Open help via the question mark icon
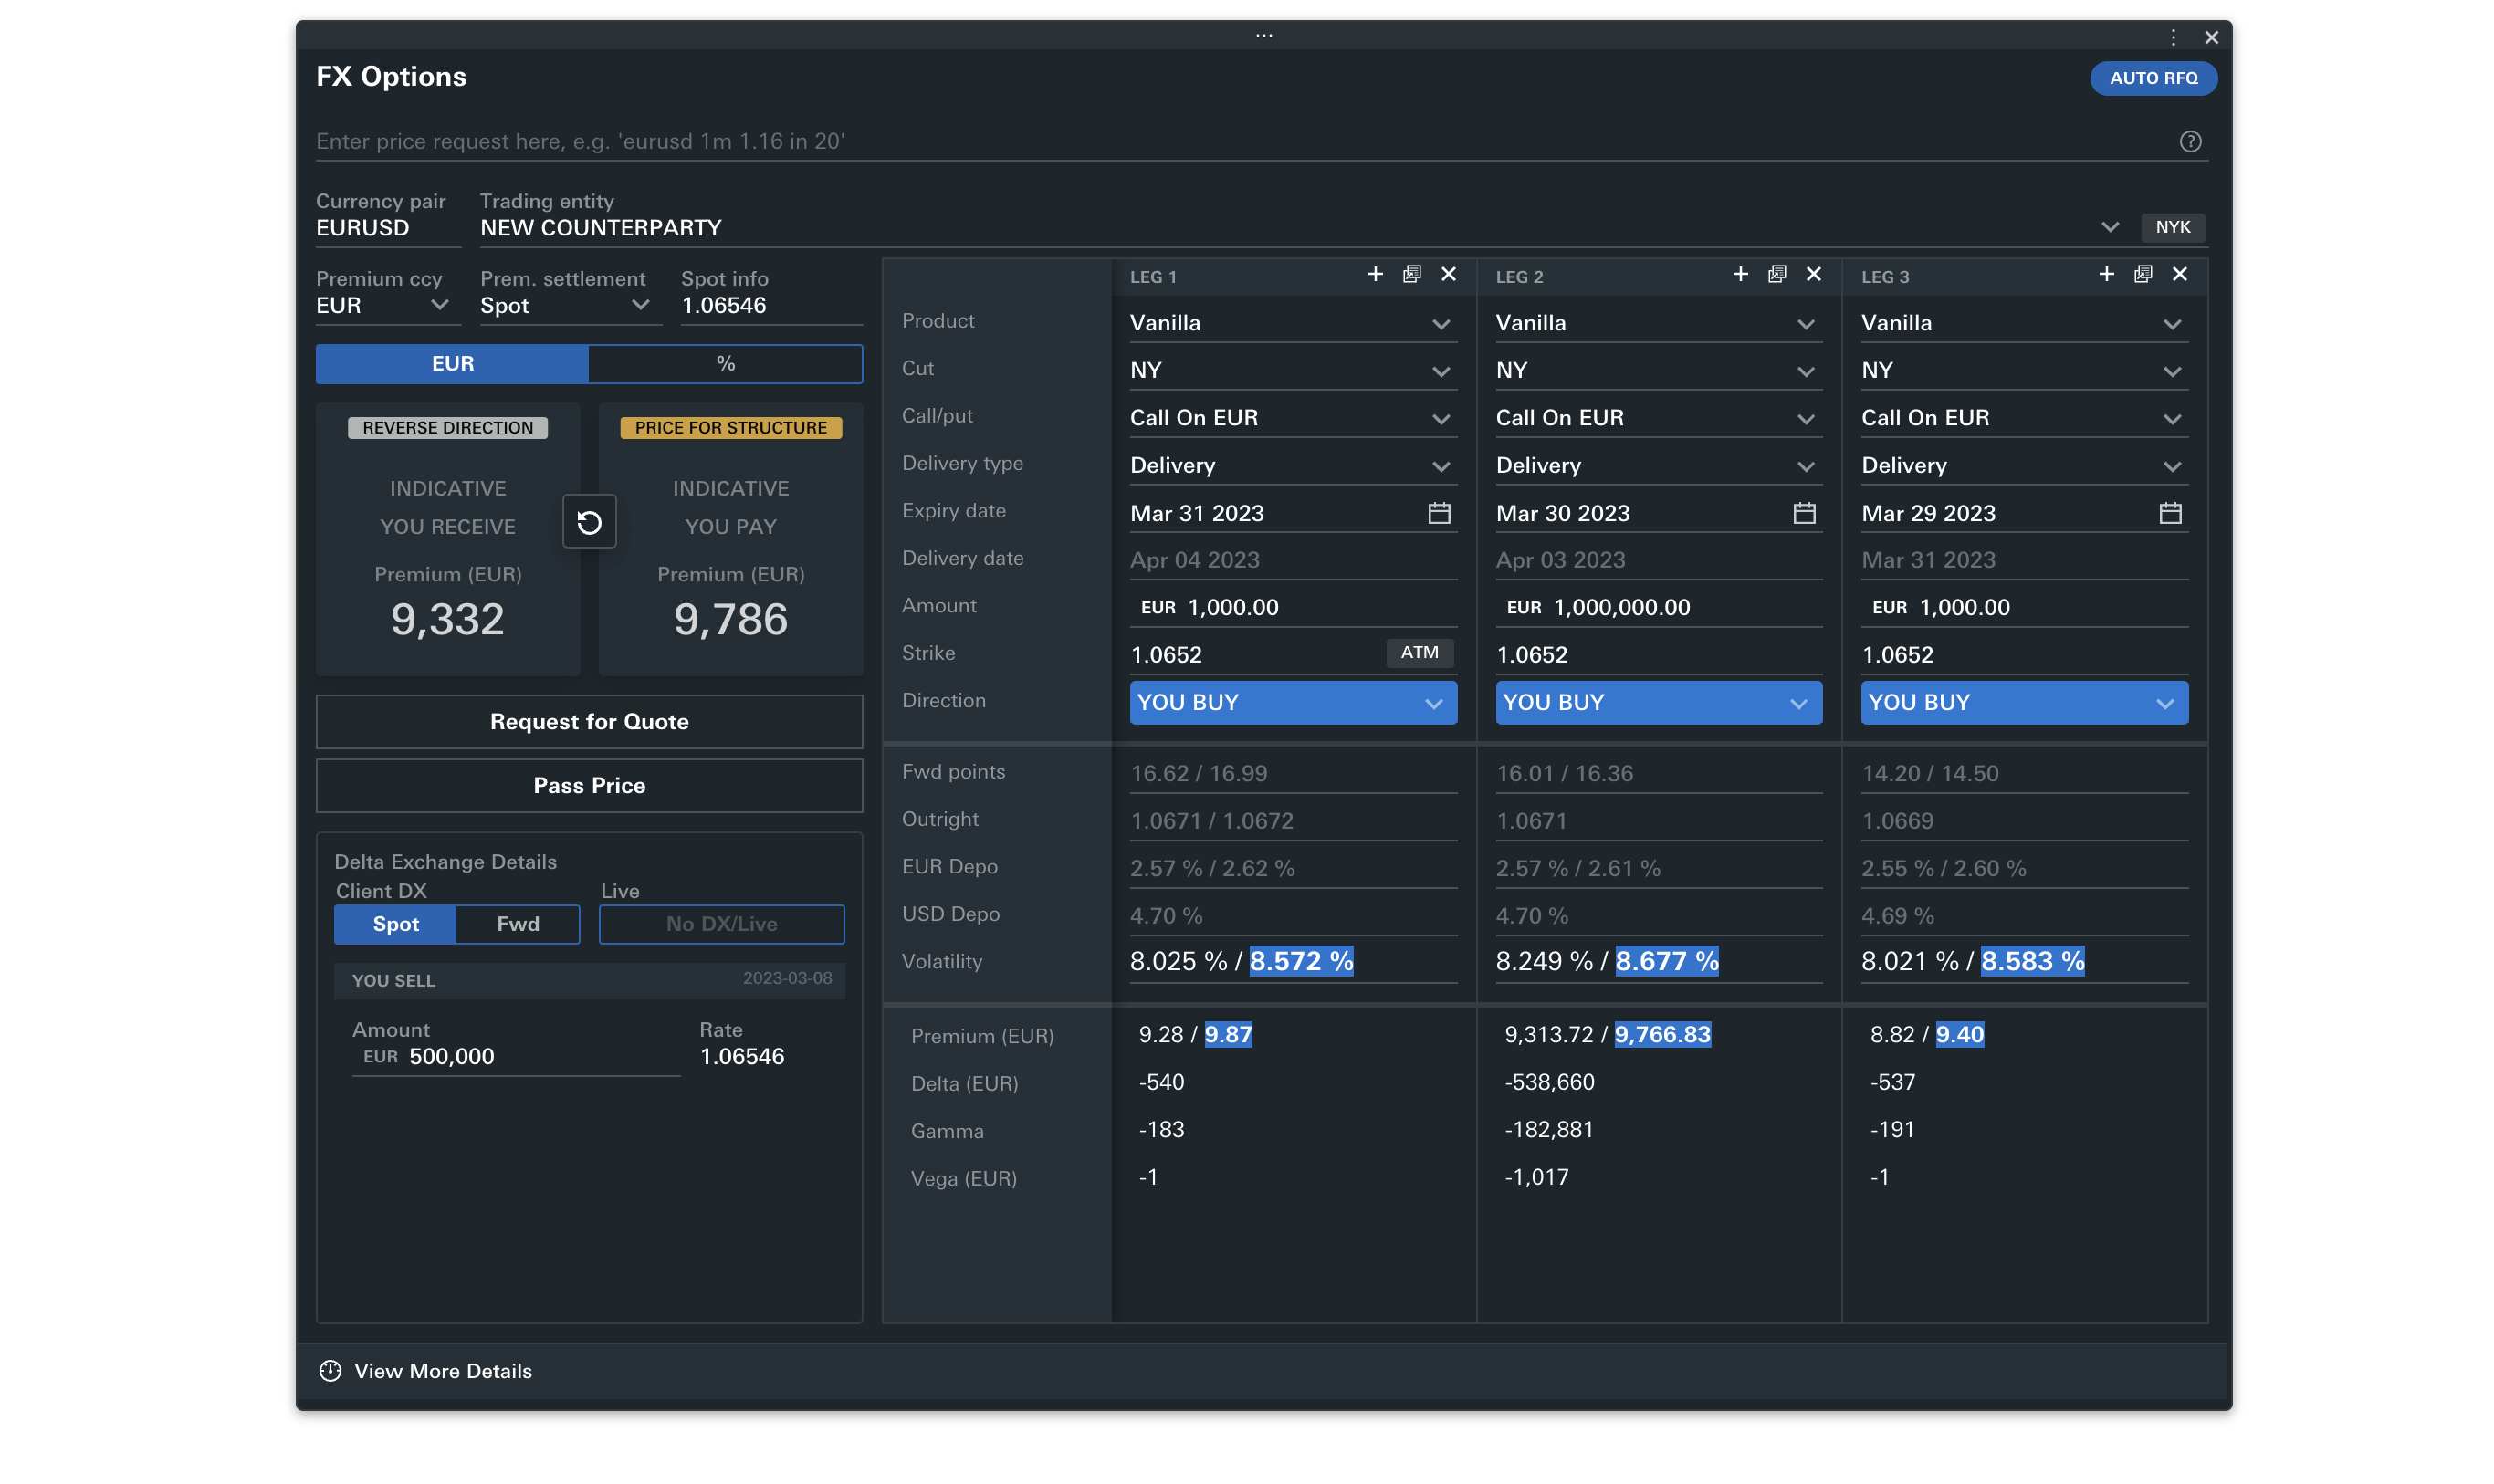This screenshot has height=1484, width=2494. click(x=2190, y=141)
